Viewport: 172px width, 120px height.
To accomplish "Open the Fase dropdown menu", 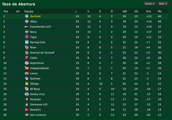I will click(163, 4).
